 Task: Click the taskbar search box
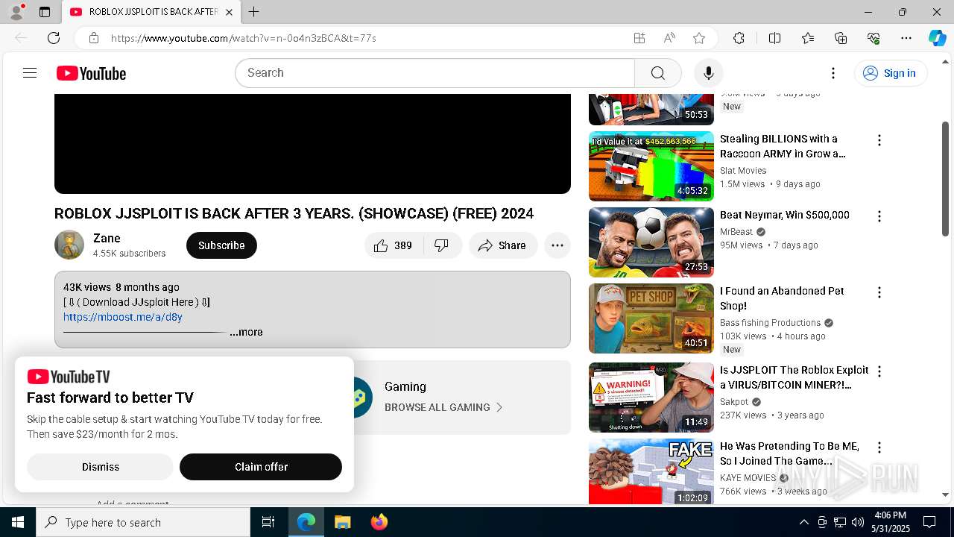[143, 522]
